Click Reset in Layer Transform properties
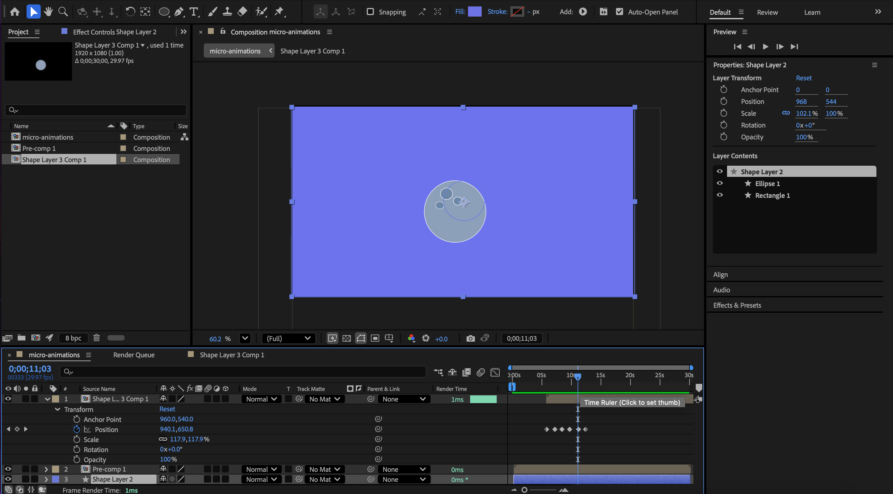This screenshot has height=494, width=893. click(x=803, y=78)
